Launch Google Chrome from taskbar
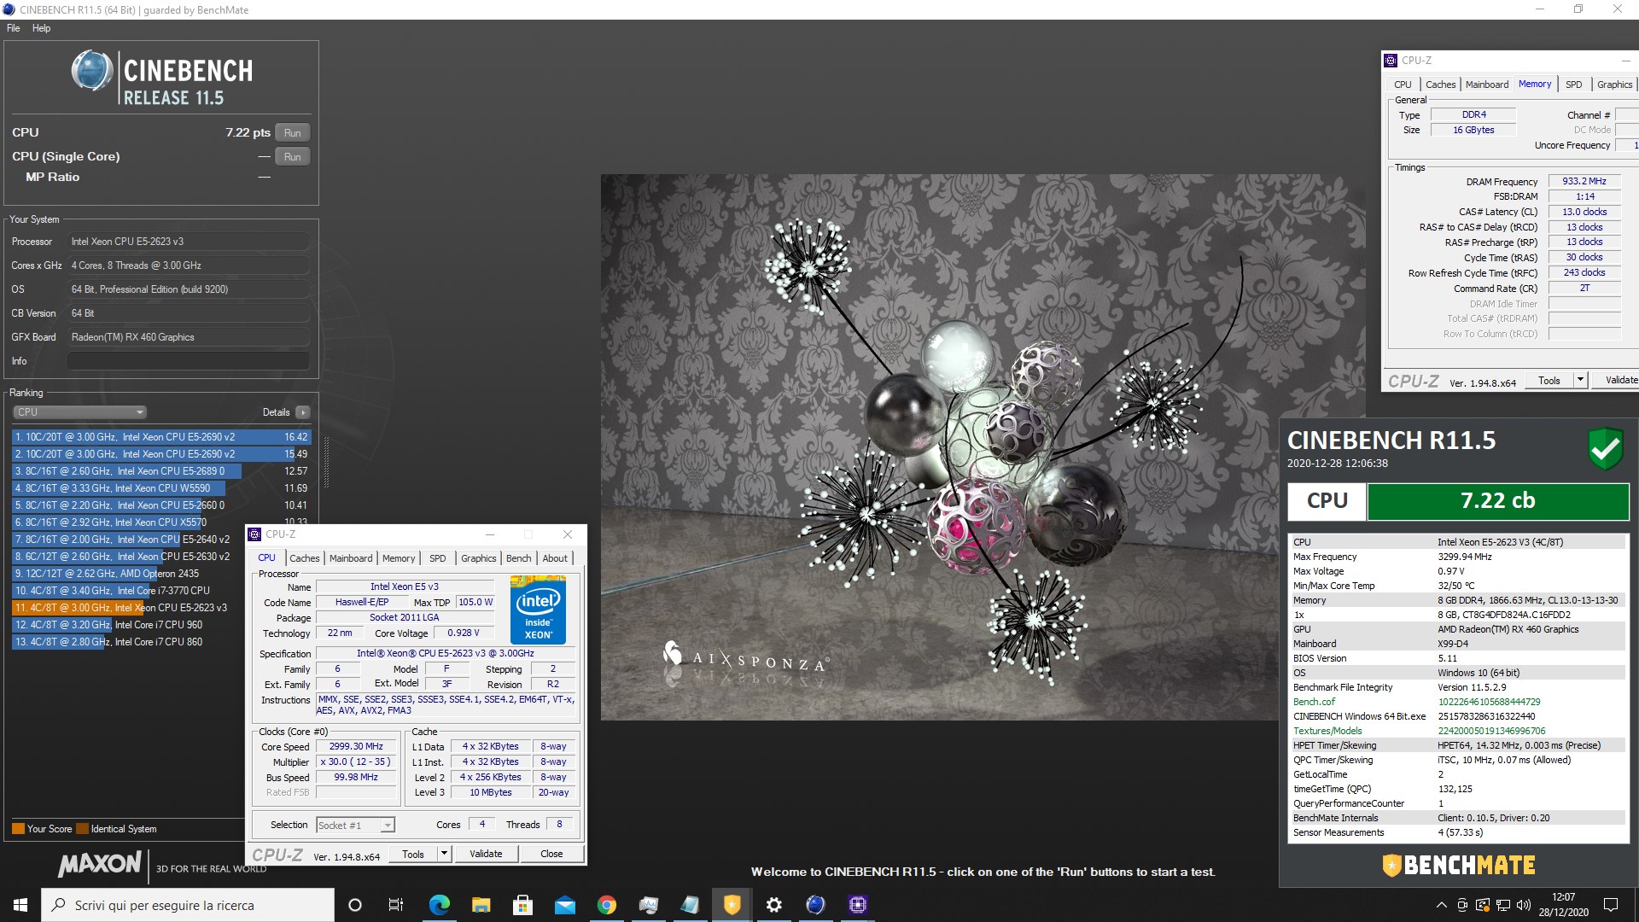 pos(606,905)
